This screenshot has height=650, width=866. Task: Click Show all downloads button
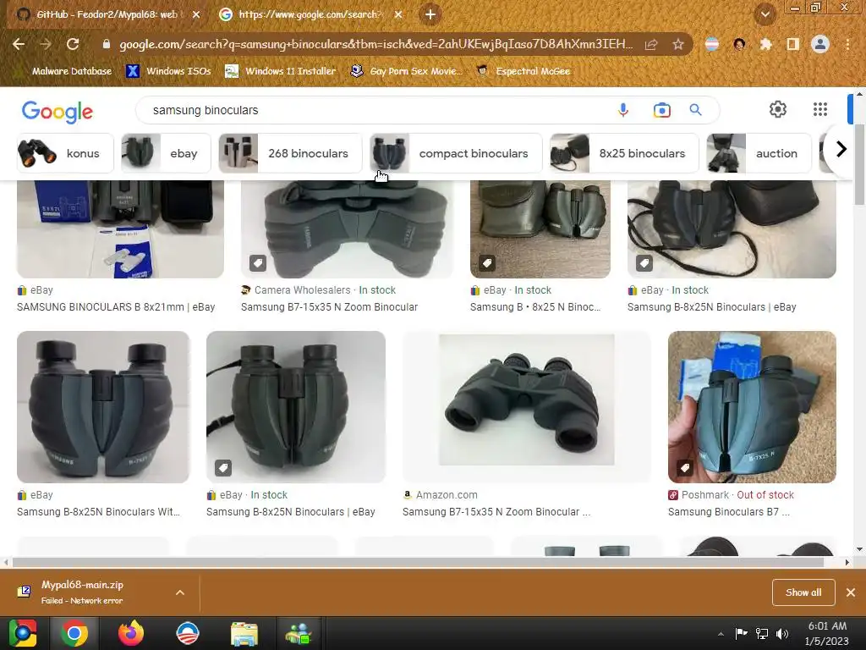(x=803, y=592)
